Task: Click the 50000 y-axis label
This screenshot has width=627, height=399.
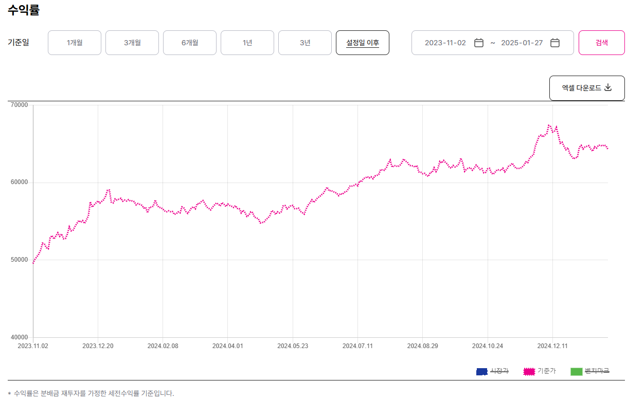Action: (x=20, y=260)
